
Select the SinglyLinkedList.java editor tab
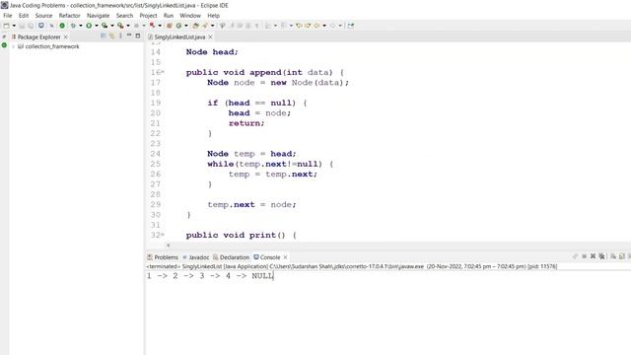click(x=179, y=36)
